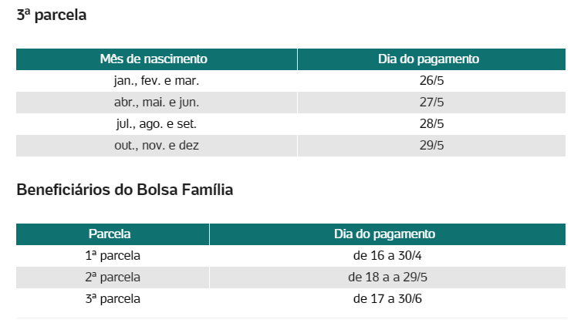The height and width of the screenshot is (323, 574).
Task: Select the '1ª parcela' table cell
Action: [113, 256]
